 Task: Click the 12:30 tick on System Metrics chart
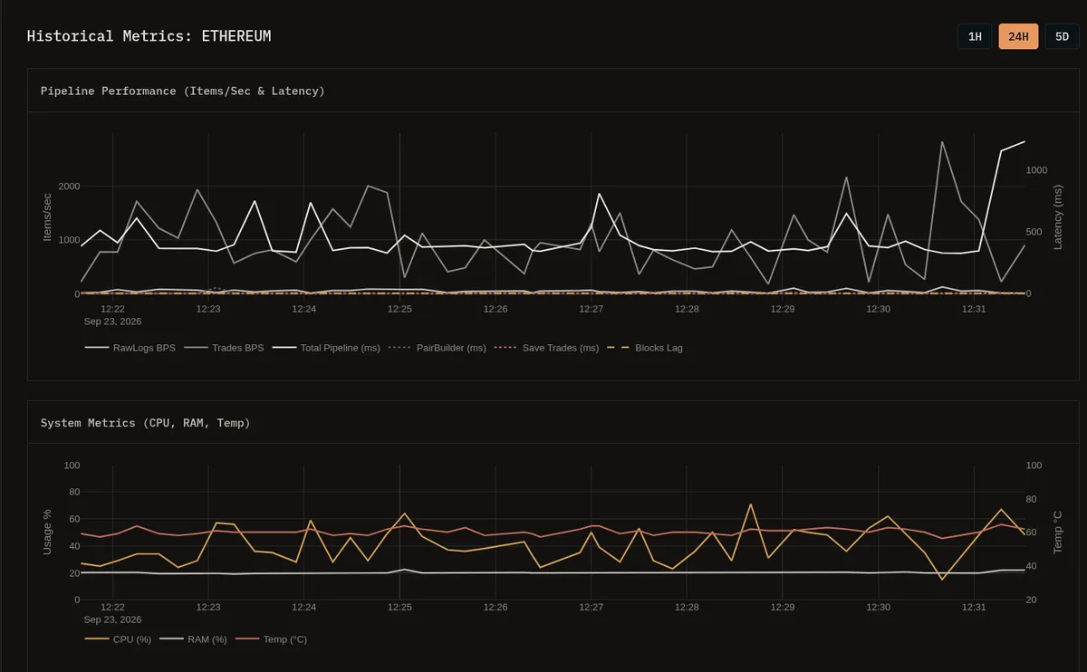(x=878, y=608)
